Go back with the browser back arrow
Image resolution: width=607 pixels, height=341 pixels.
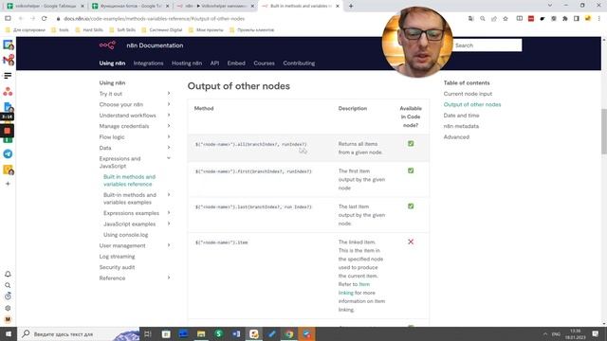pos(21,19)
